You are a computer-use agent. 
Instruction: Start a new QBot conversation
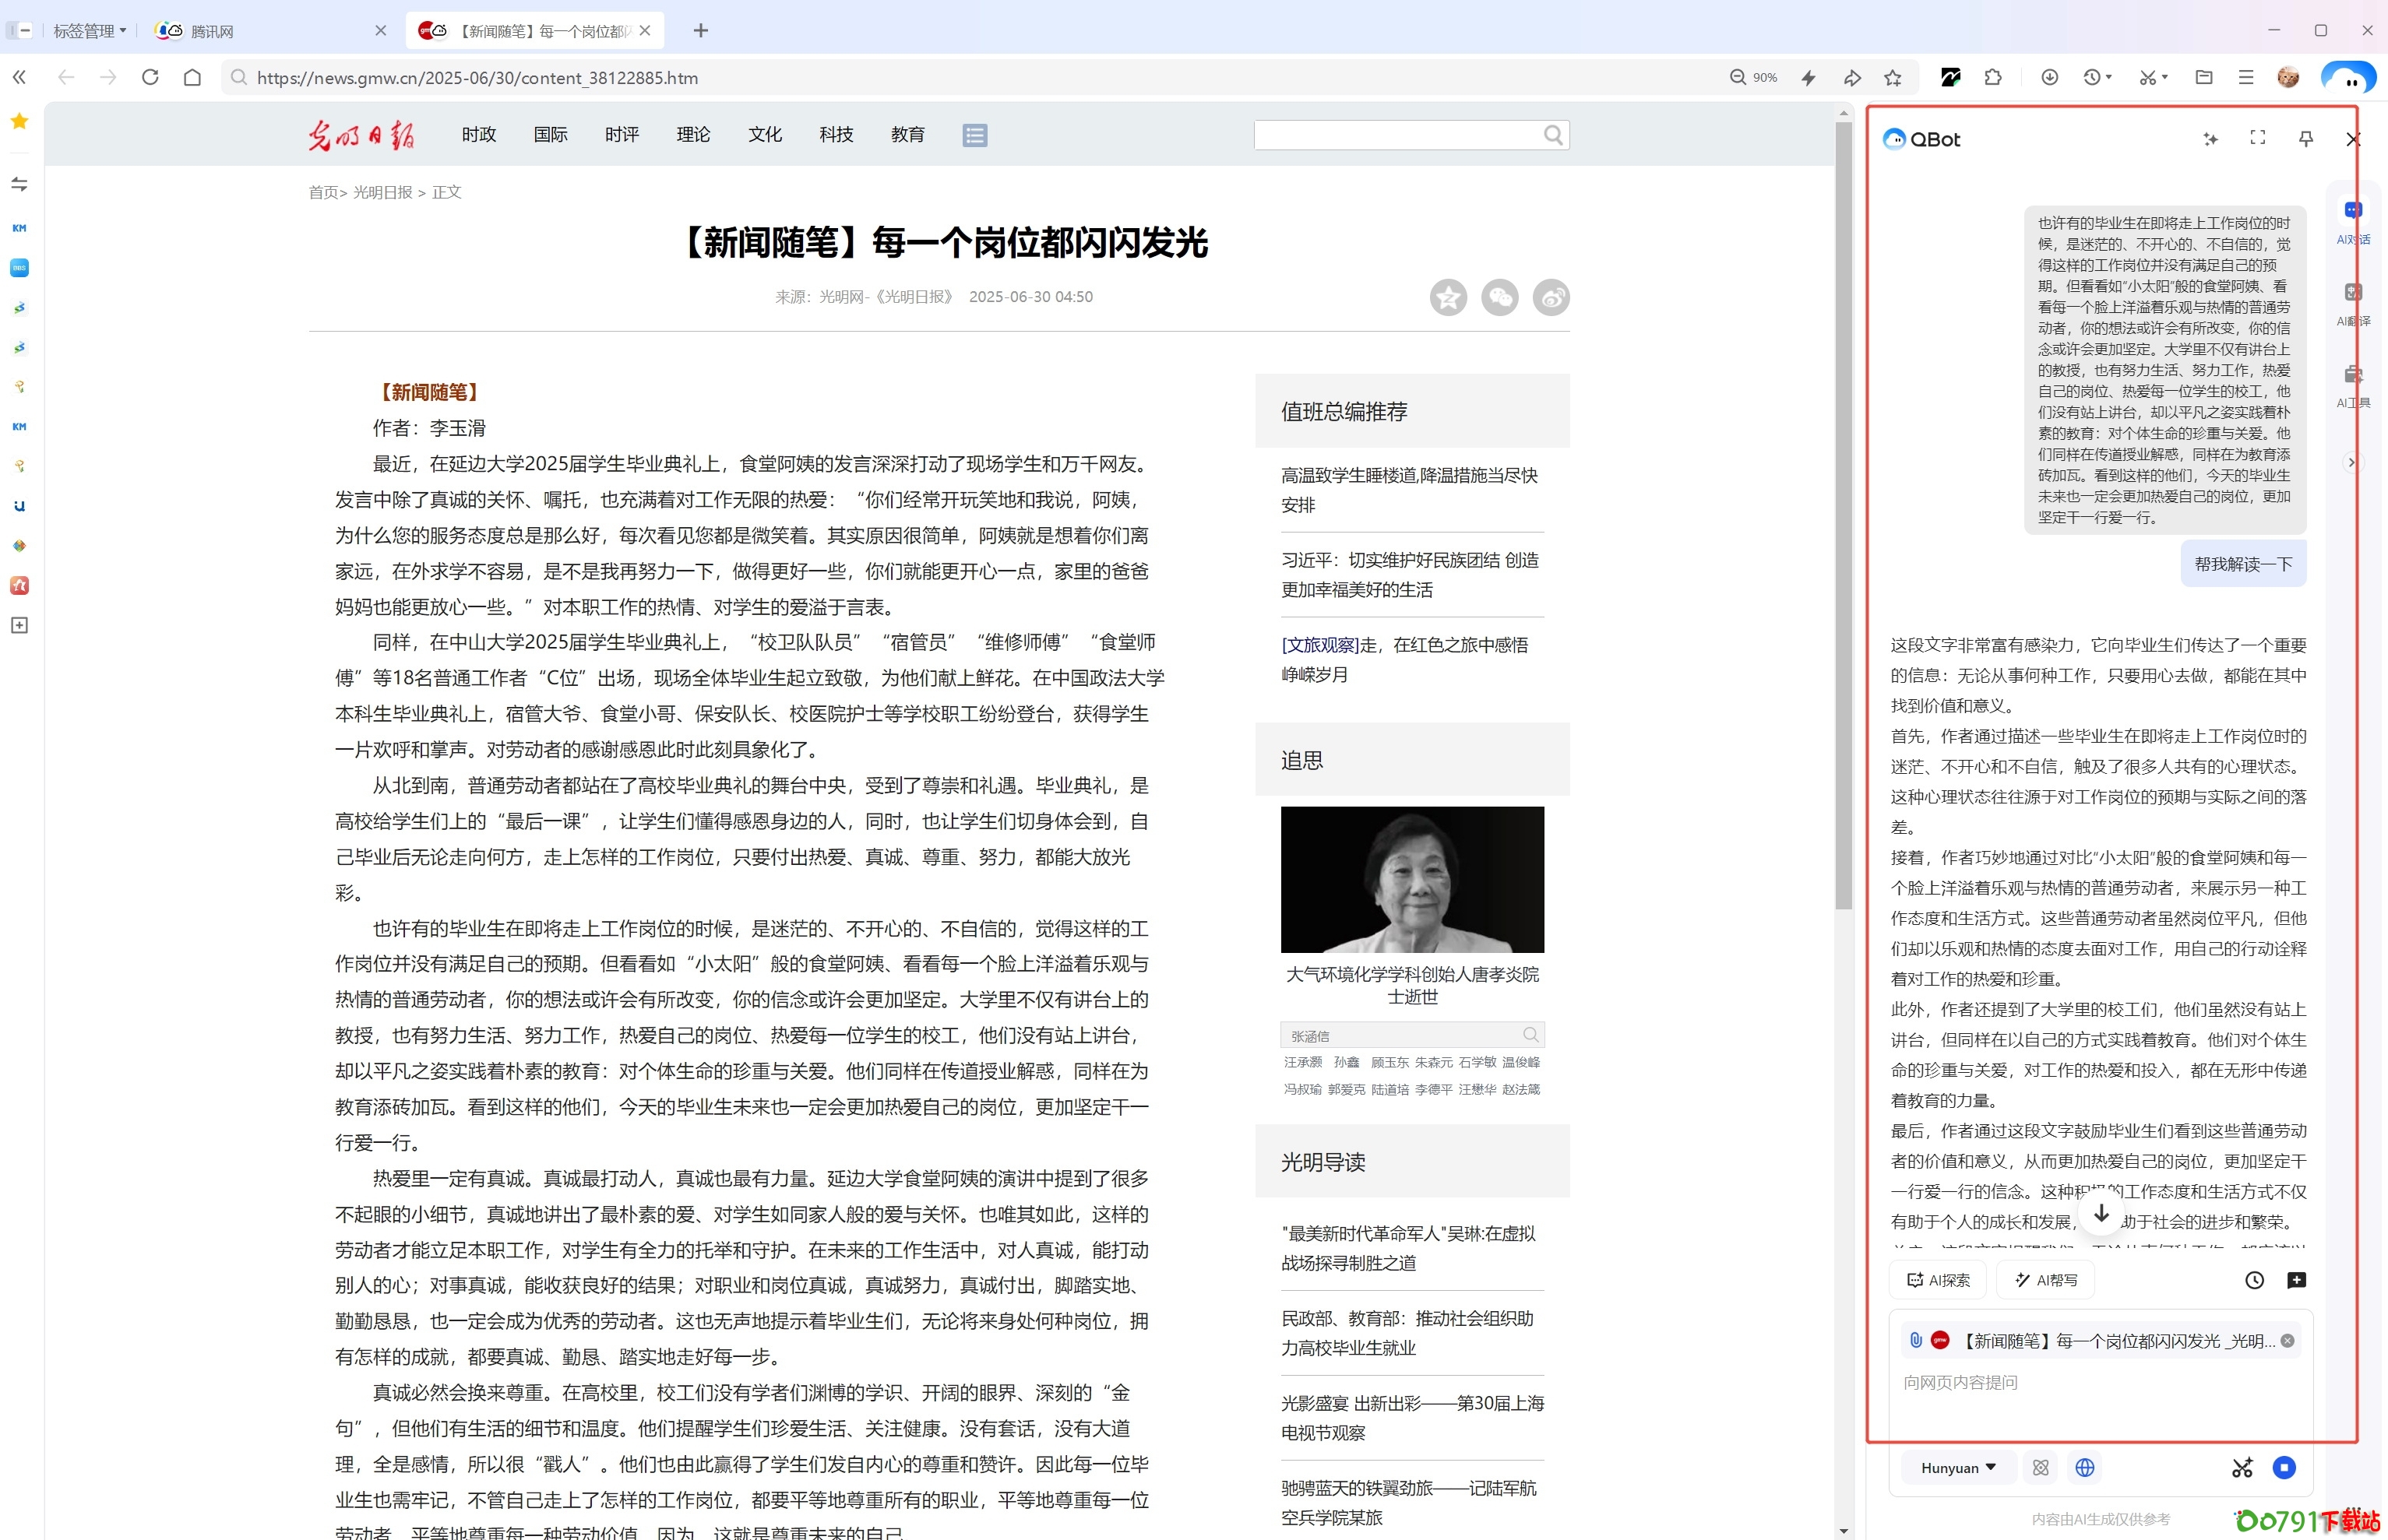coord(2296,1280)
